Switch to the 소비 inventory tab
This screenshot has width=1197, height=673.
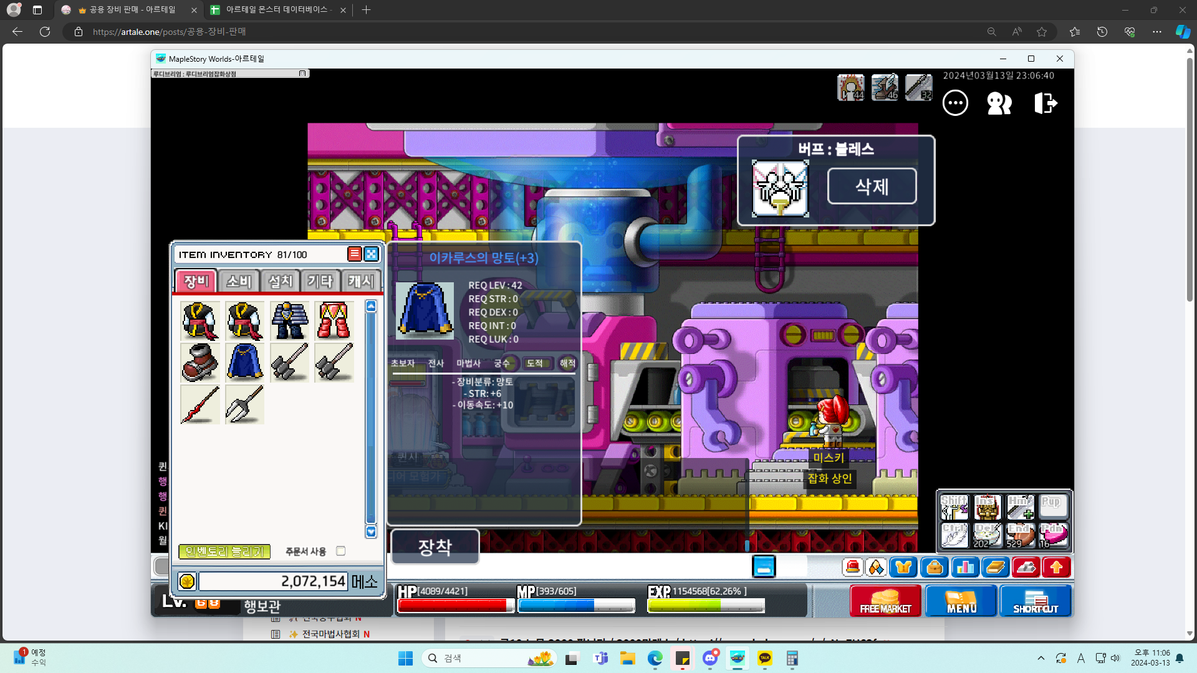point(239,281)
